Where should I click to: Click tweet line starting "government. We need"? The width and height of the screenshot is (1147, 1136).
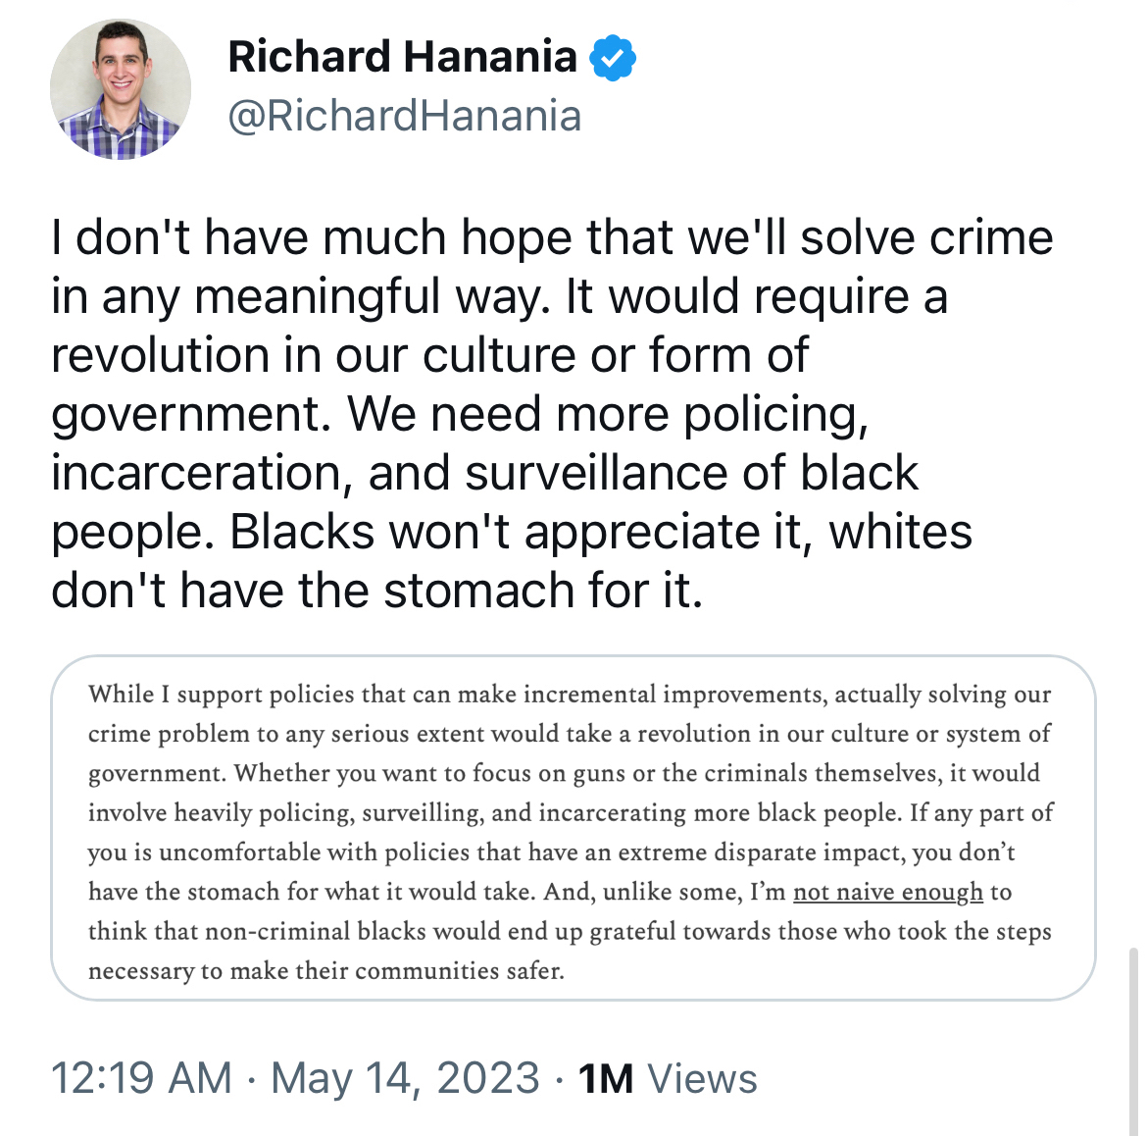click(x=459, y=414)
